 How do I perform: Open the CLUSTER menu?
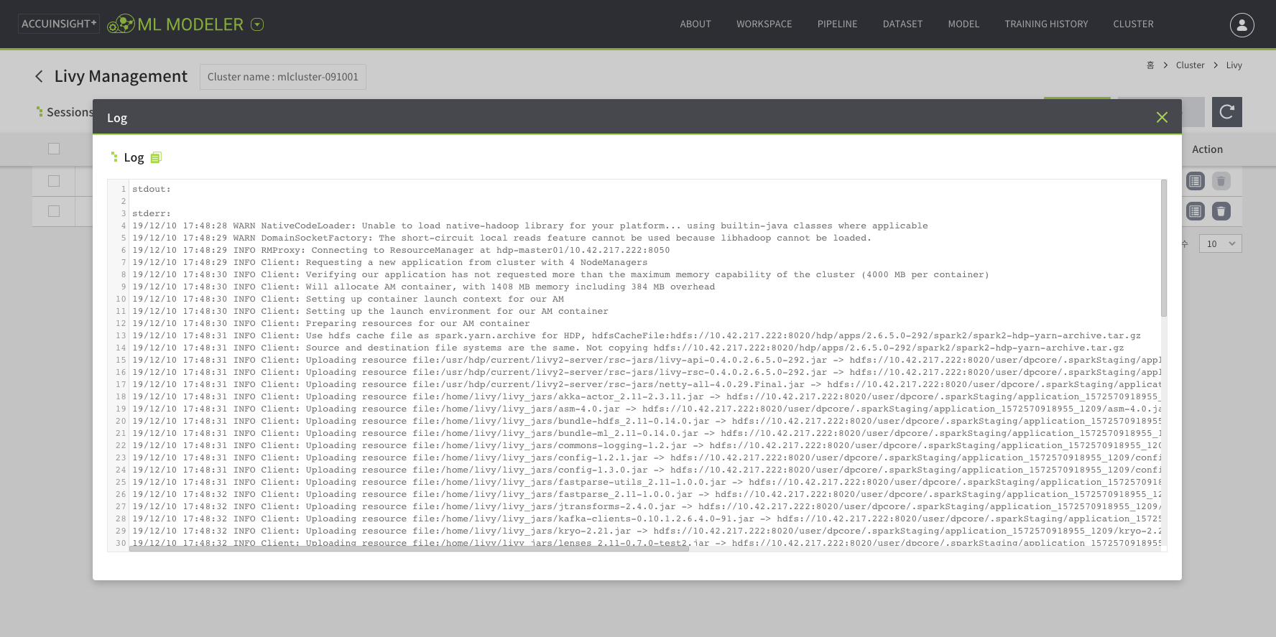[x=1133, y=24]
